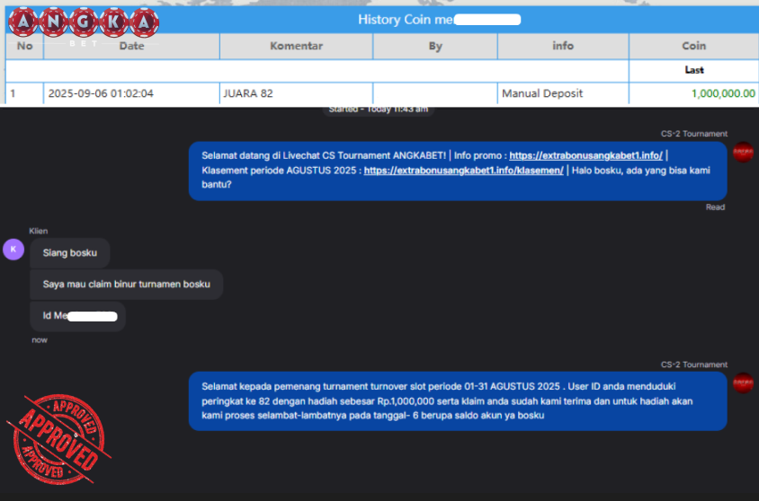Click the Read receipt label

715,207
